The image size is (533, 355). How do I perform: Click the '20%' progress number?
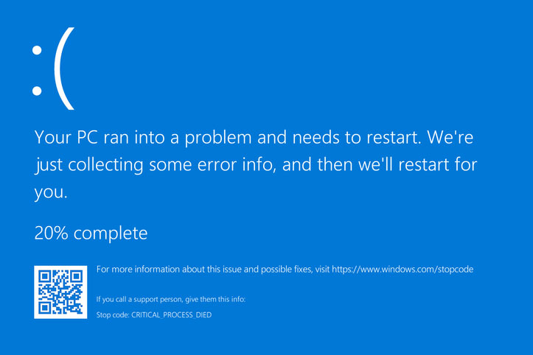pyautogui.click(x=52, y=233)
